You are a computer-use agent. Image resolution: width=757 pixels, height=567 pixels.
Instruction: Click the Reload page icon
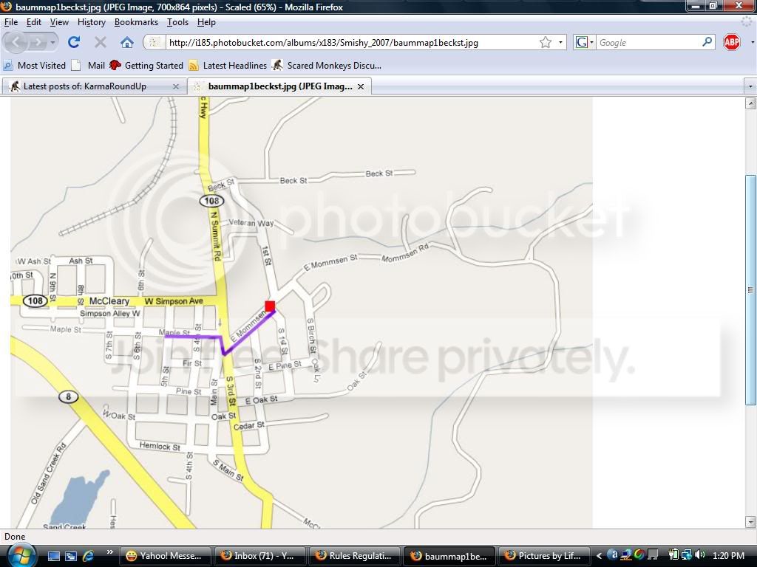[74, 42]
